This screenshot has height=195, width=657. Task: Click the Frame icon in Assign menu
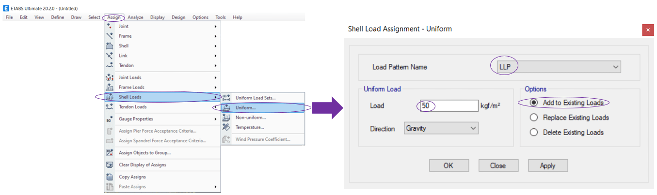pyautogui.click(x=110, y=36)
